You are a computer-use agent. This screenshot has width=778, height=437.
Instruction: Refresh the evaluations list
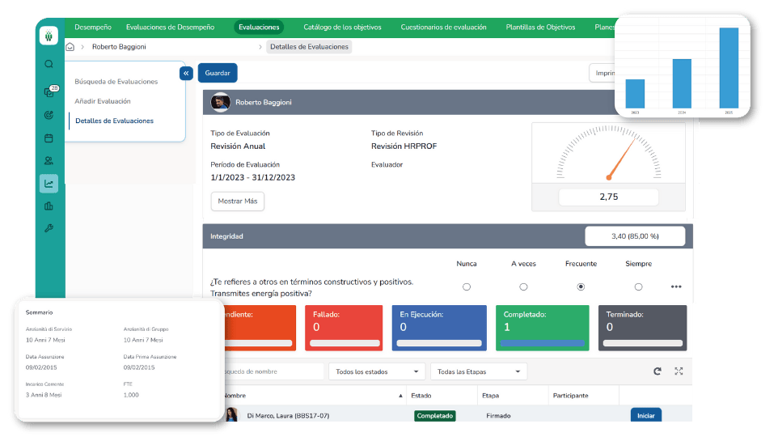[657, 371]
